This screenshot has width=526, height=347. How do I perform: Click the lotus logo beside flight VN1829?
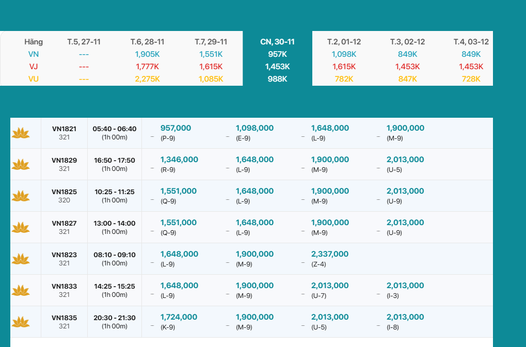(21, 165)
